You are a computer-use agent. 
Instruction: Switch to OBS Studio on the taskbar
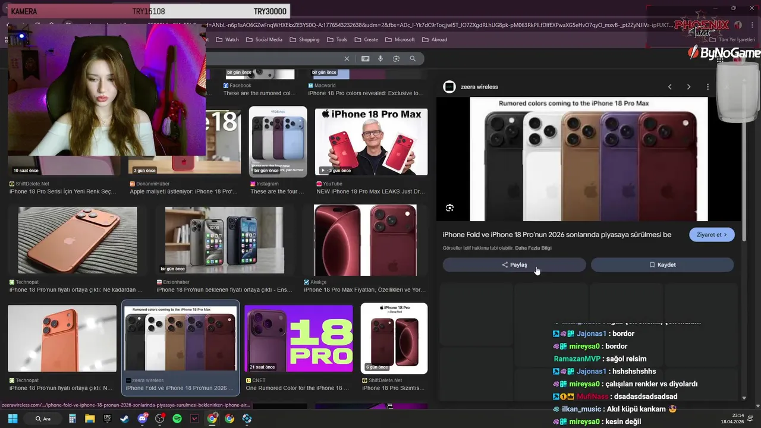coord(160,418)
